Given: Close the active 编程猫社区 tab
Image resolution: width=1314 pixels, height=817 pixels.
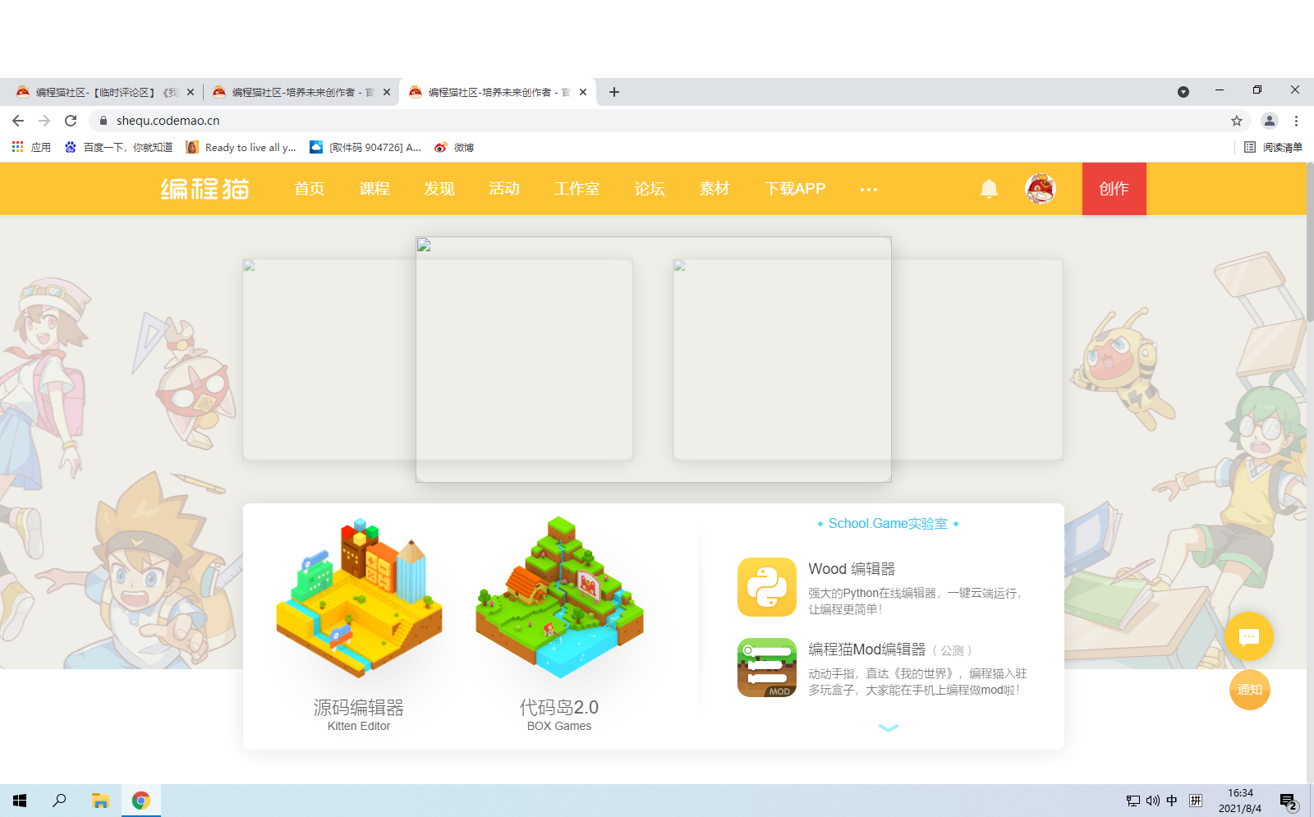Looking at the screenshot, I should tap(583, 93).
